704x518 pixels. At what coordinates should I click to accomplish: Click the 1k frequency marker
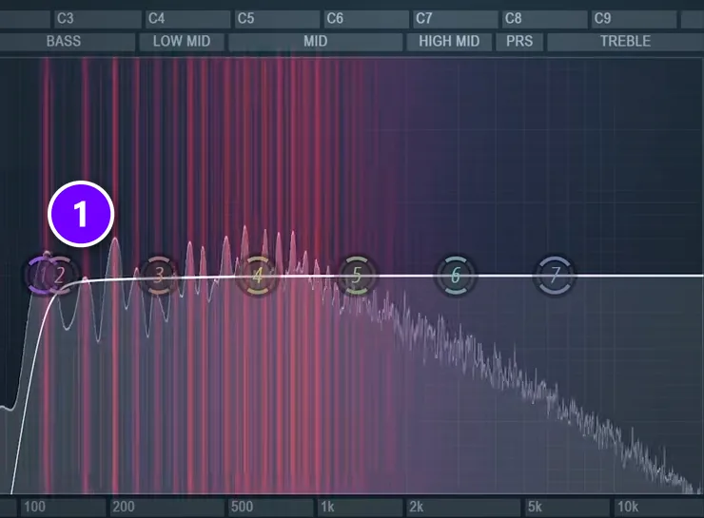pos(327,507)
